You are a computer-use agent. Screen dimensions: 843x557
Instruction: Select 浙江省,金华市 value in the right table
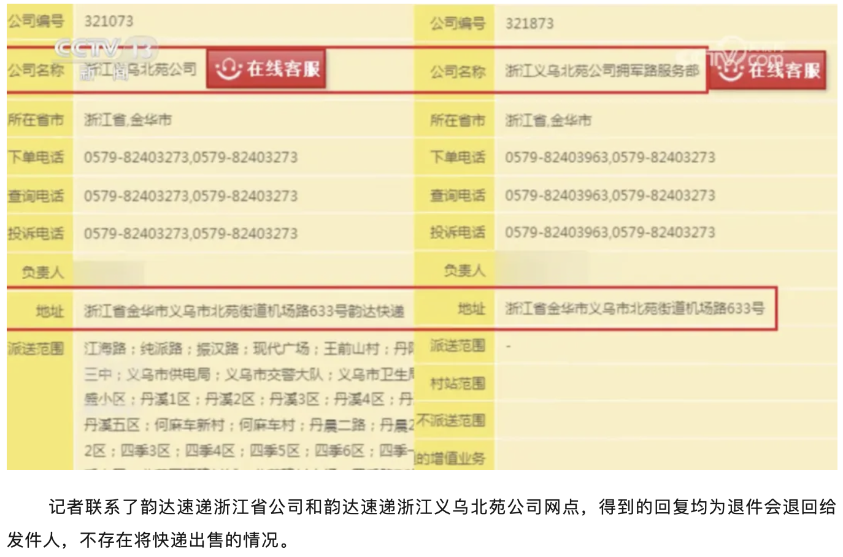point(548,120)
